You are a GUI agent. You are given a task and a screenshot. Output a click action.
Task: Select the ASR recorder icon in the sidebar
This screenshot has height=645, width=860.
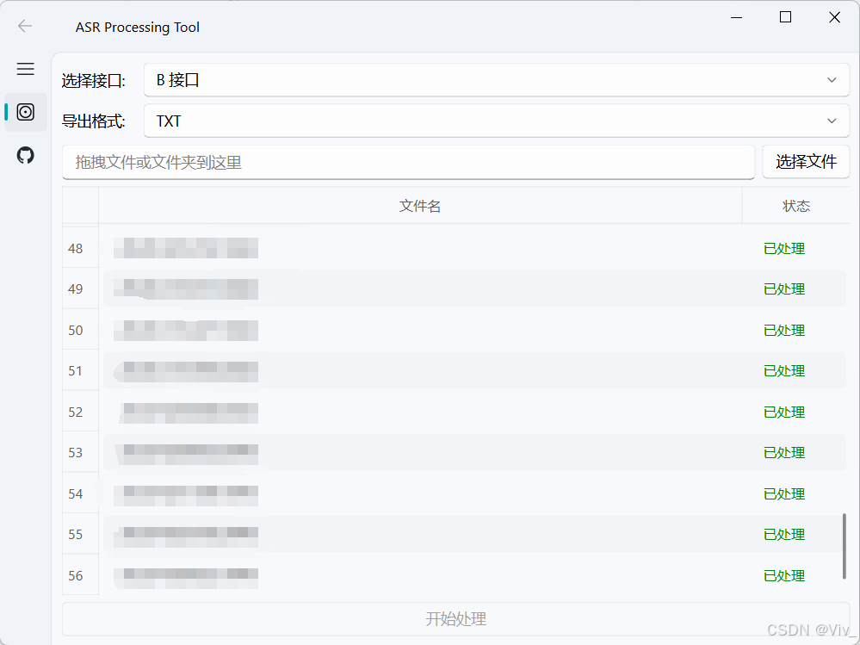[26, 112]
